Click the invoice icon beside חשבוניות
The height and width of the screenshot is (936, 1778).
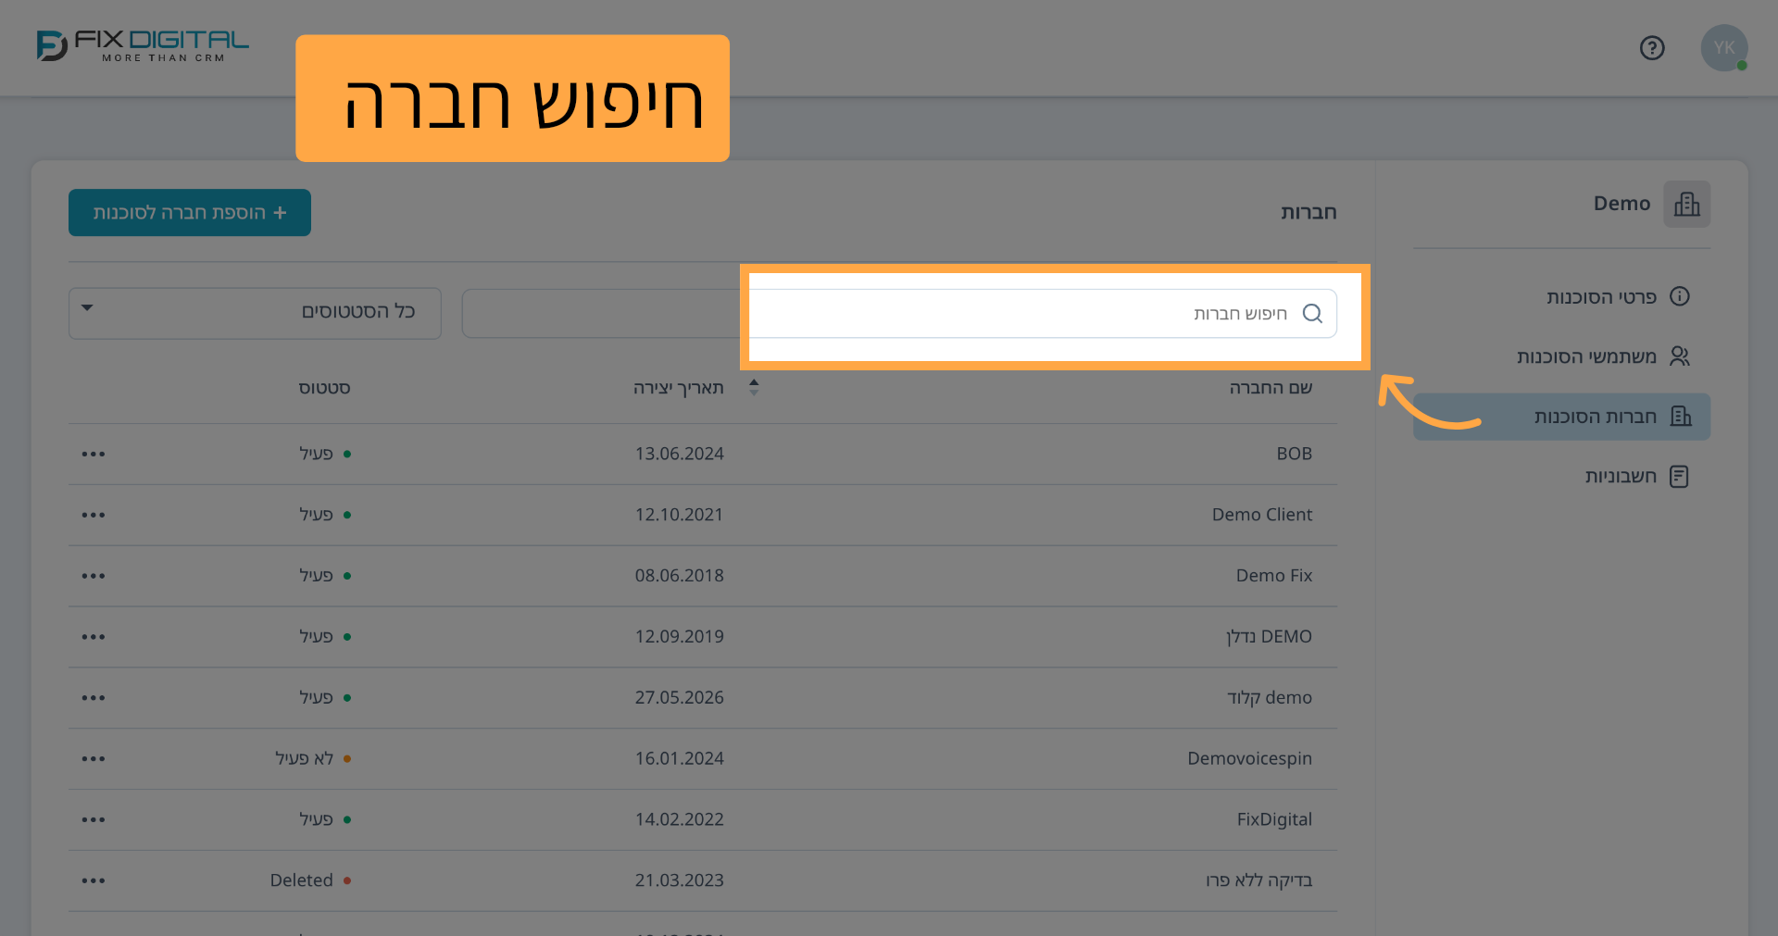click(x=1679, y=477)
